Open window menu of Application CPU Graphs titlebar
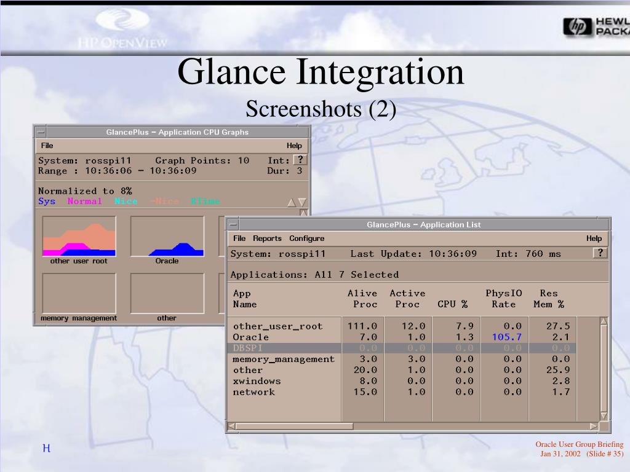The width and height of the screenshot is (630, 472). click(41, 132)
